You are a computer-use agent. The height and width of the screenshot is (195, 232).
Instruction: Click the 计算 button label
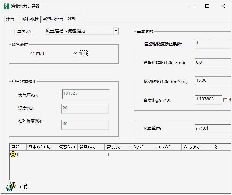tap(24, 186)
